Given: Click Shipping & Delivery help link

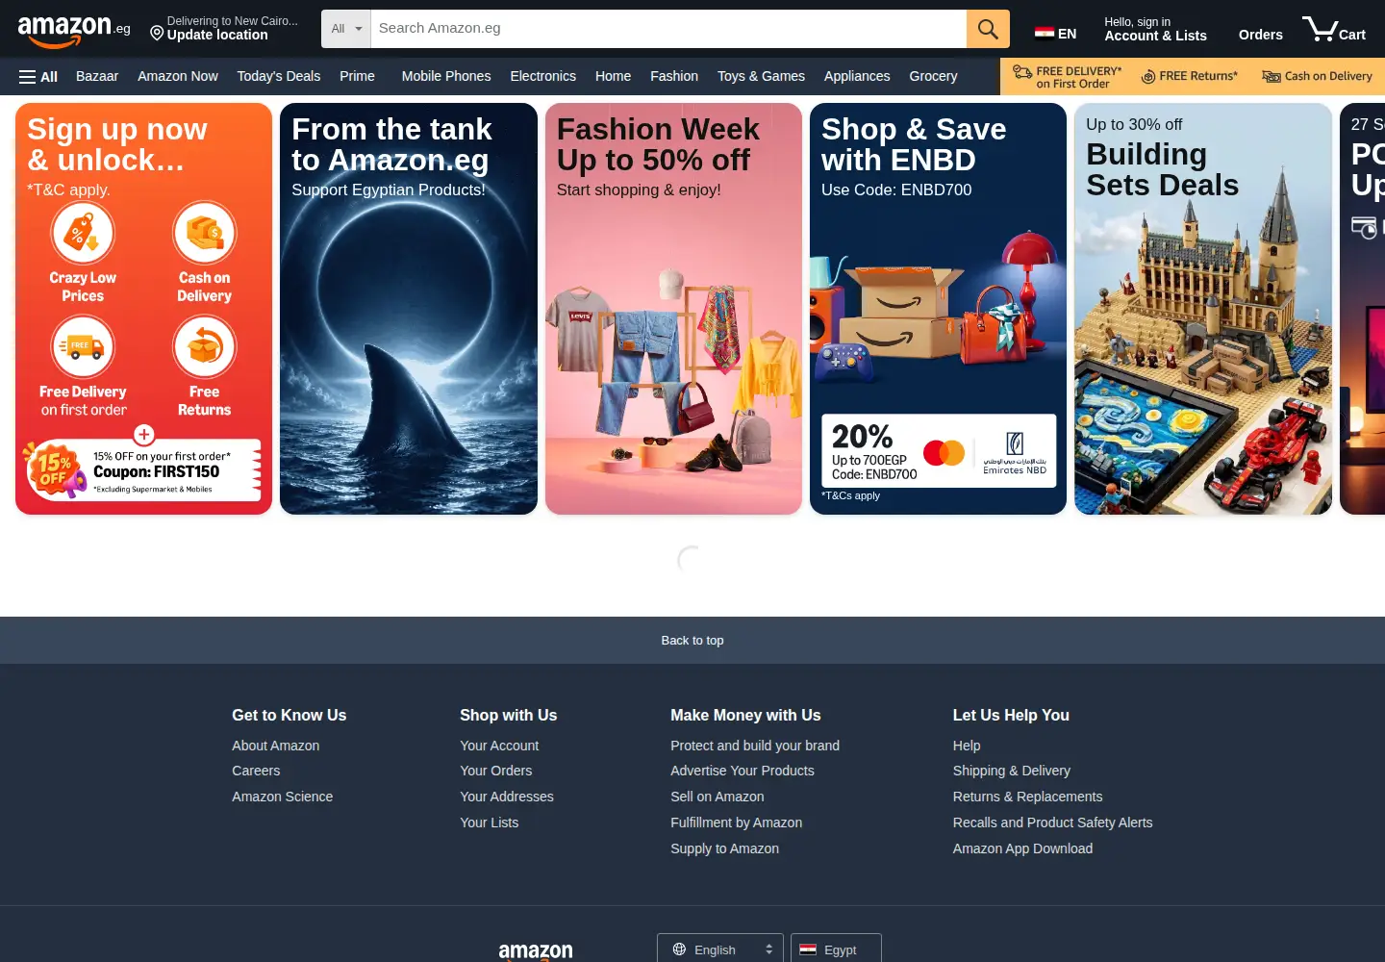Looking at the screenshot, I should [x=1011, y=771].
